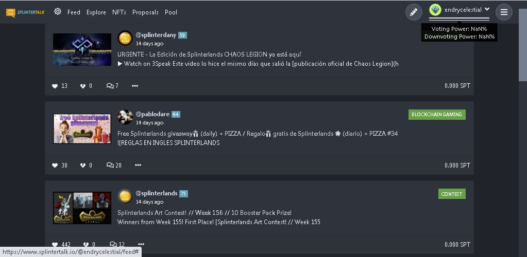The image size is (527, 257).
Task: Upvote the @pablodare post with 38 likes
Action: [55, 165]
